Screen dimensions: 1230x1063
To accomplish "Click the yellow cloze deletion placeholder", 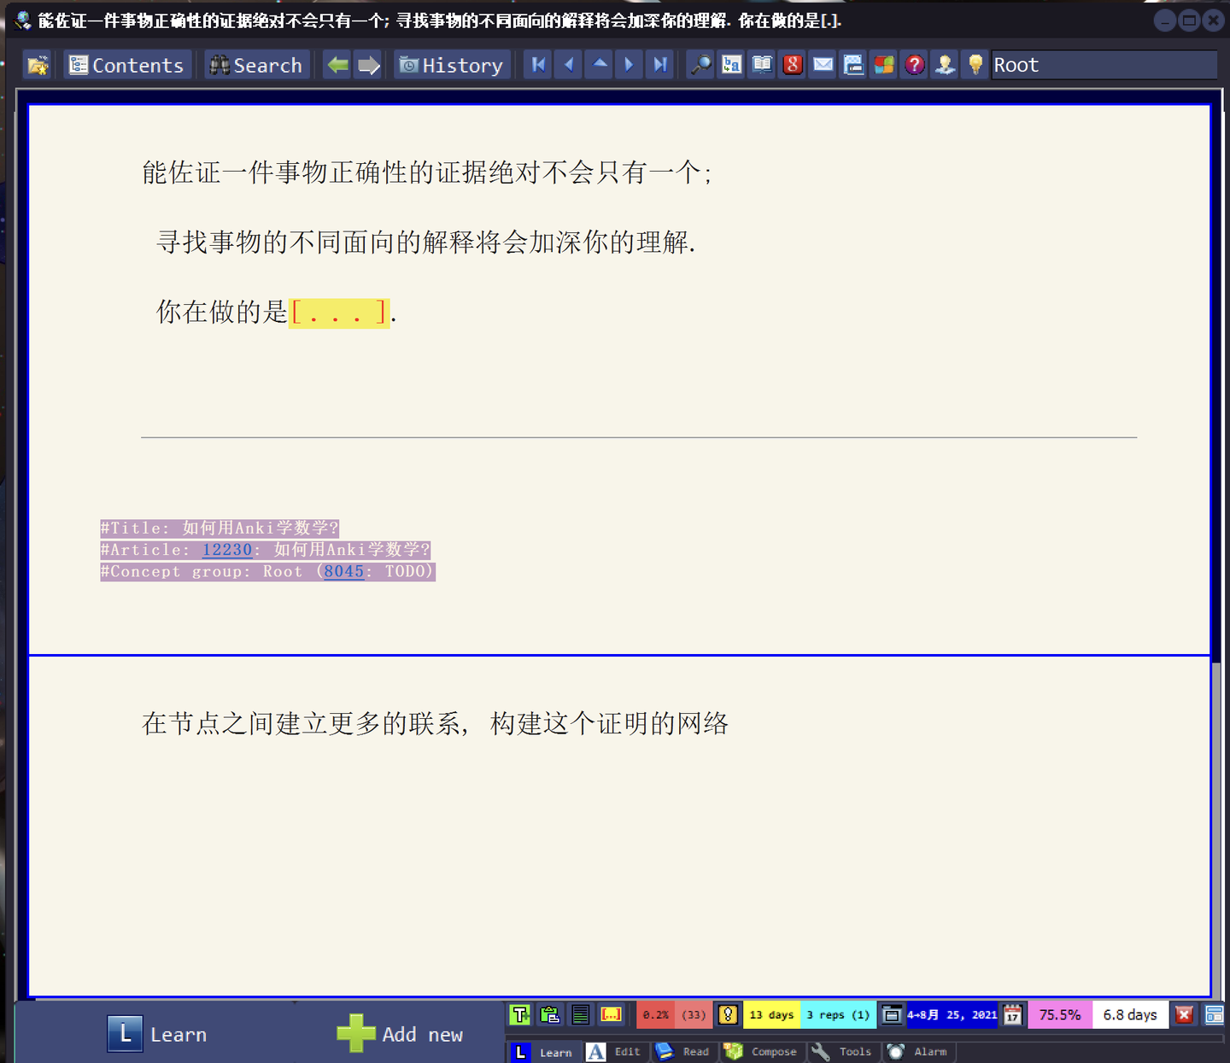I will tap(339, 312).
